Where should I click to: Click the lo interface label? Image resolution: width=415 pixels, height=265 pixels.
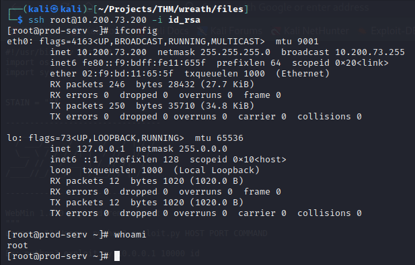tap(12, 138)
